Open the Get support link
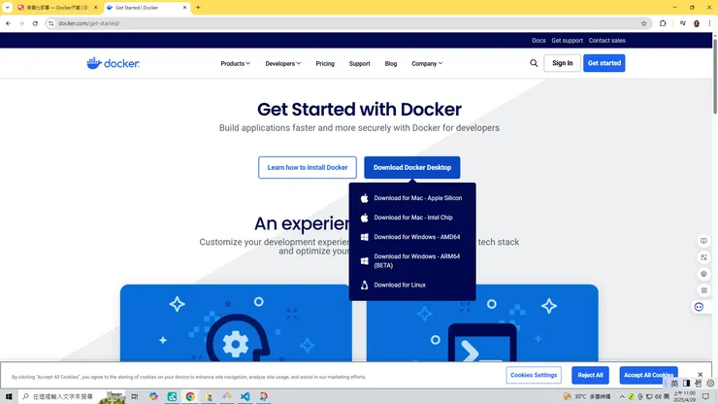The height and width of the screenshot is (404, 718). pos(567,41)
